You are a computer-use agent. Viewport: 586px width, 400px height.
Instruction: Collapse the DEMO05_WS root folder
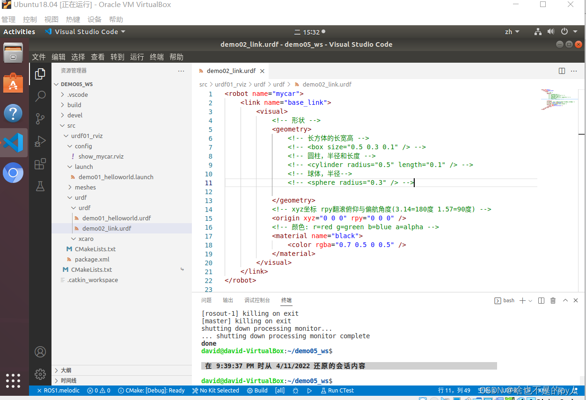point(122,84)
